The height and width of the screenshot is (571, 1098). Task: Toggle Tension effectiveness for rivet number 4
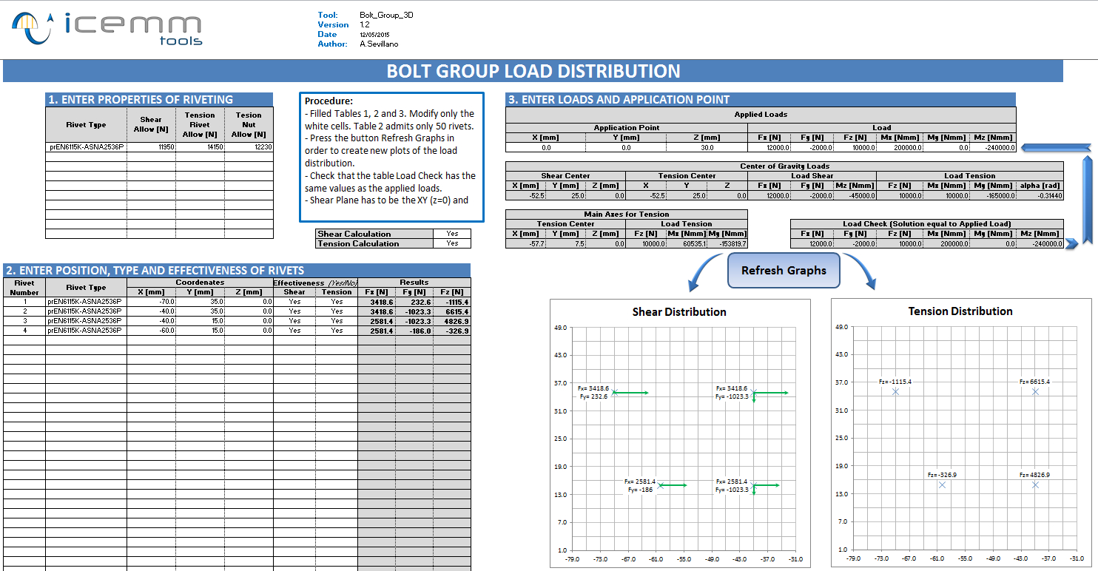tap(337, 331)
